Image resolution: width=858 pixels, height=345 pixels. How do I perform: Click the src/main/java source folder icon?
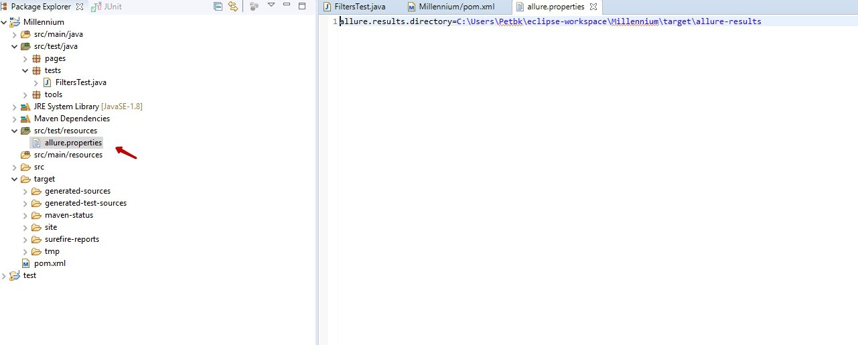(x=25, y=34)
